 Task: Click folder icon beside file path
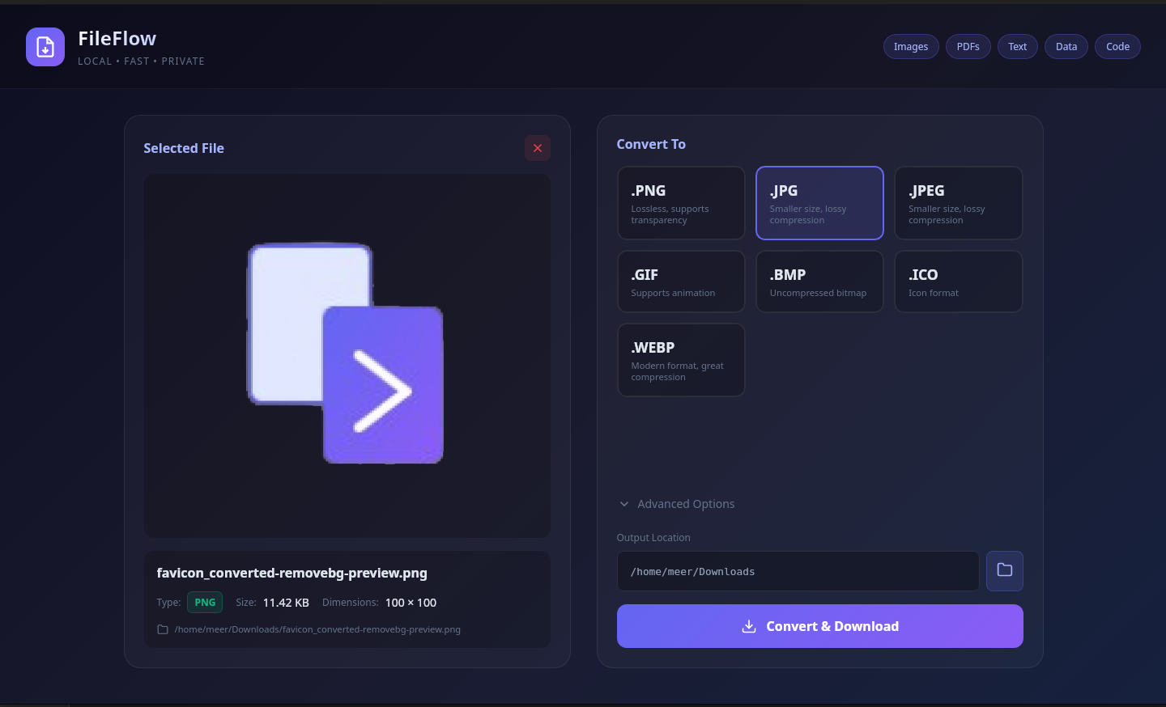coord(163,629)
